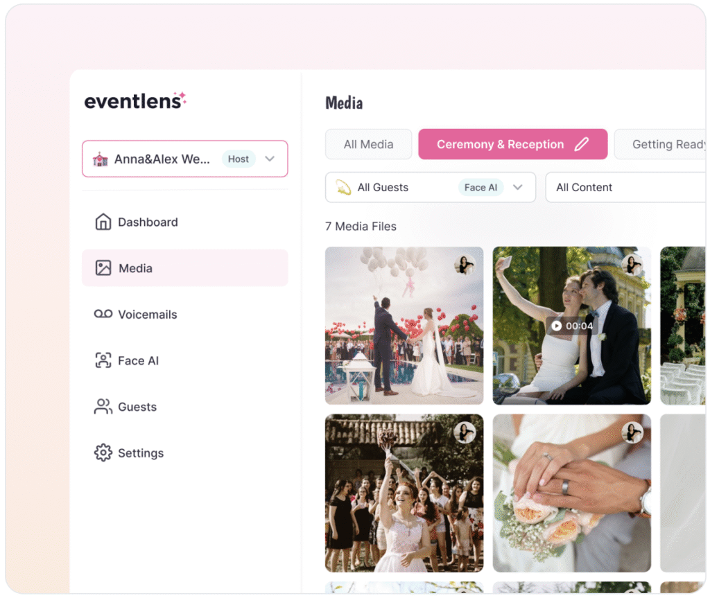Open the Dashboard home icon
The height and width of the screenshot is (598, 710).
click(103, 222)
